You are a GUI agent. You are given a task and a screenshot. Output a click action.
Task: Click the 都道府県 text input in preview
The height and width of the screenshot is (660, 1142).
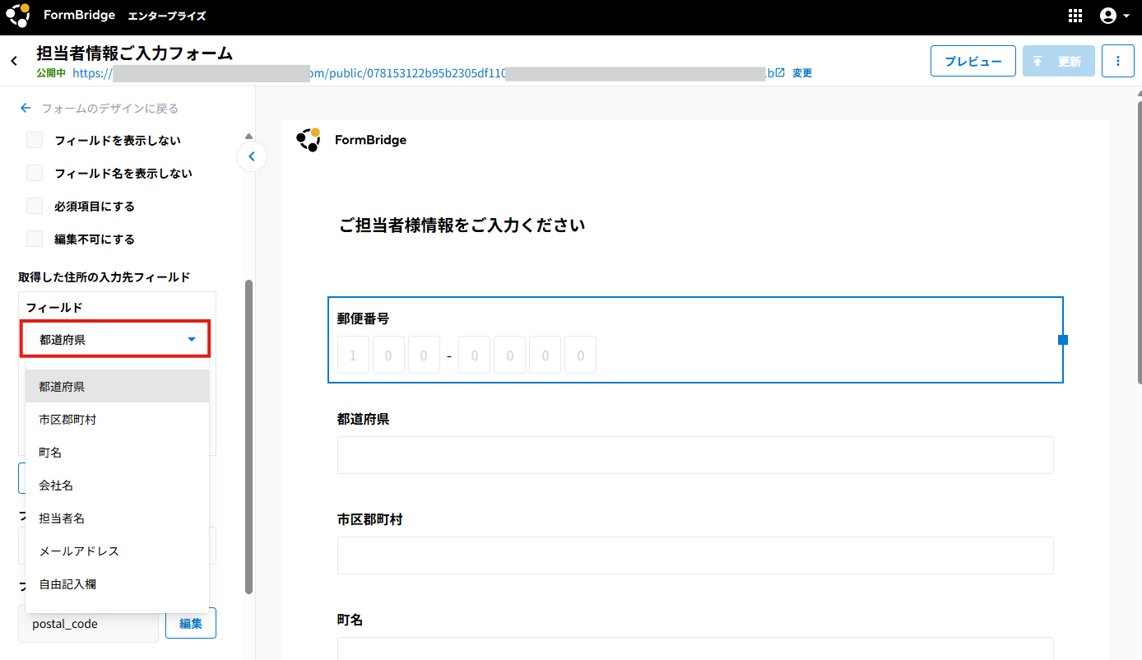tap(694, 455)
